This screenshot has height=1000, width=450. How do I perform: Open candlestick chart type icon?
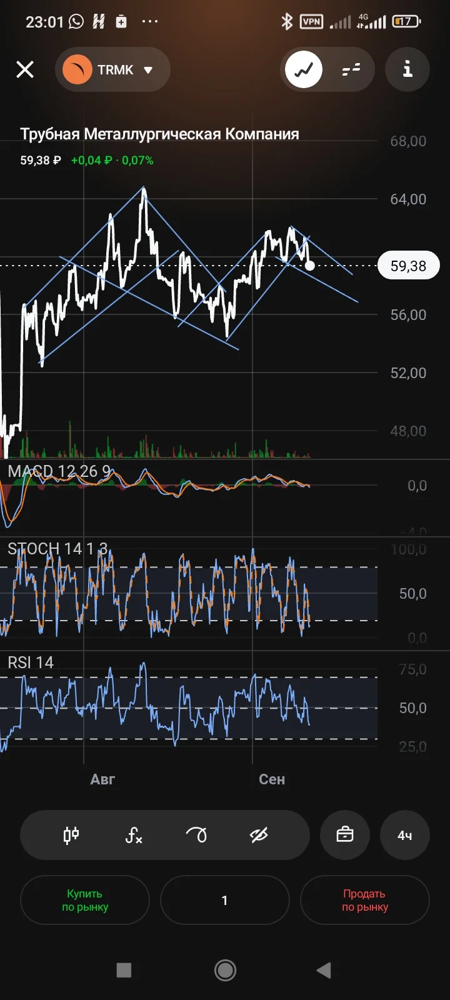click(x=71, y=835)
